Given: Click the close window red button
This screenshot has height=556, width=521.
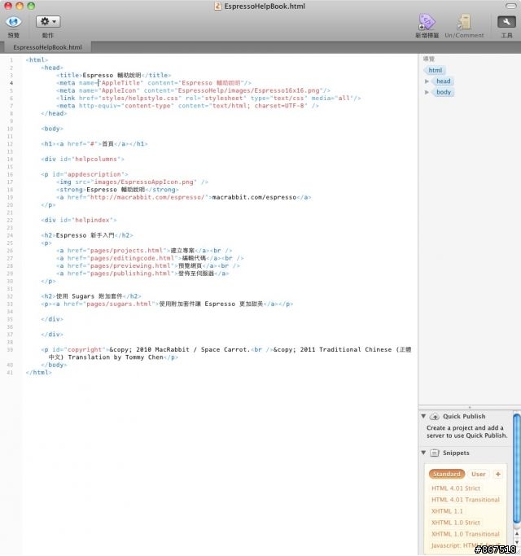Looking at the screenshot, I should 8,6.
